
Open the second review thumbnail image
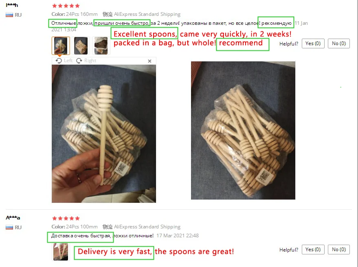click(x=81, y=46)
